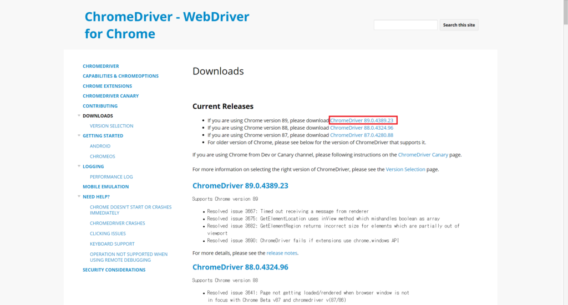
Task: Collapse the DOWNLOADS section arrow
Action: (x=79, y=115)
